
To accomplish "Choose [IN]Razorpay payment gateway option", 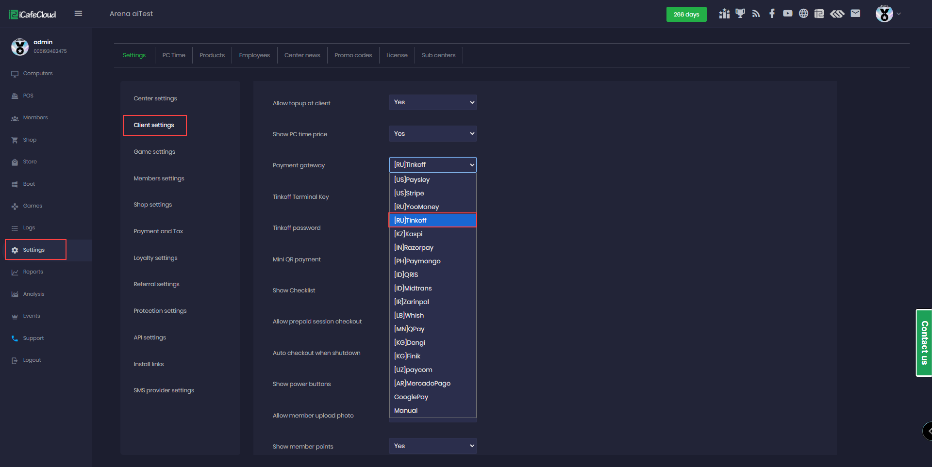I will (414, 247).
